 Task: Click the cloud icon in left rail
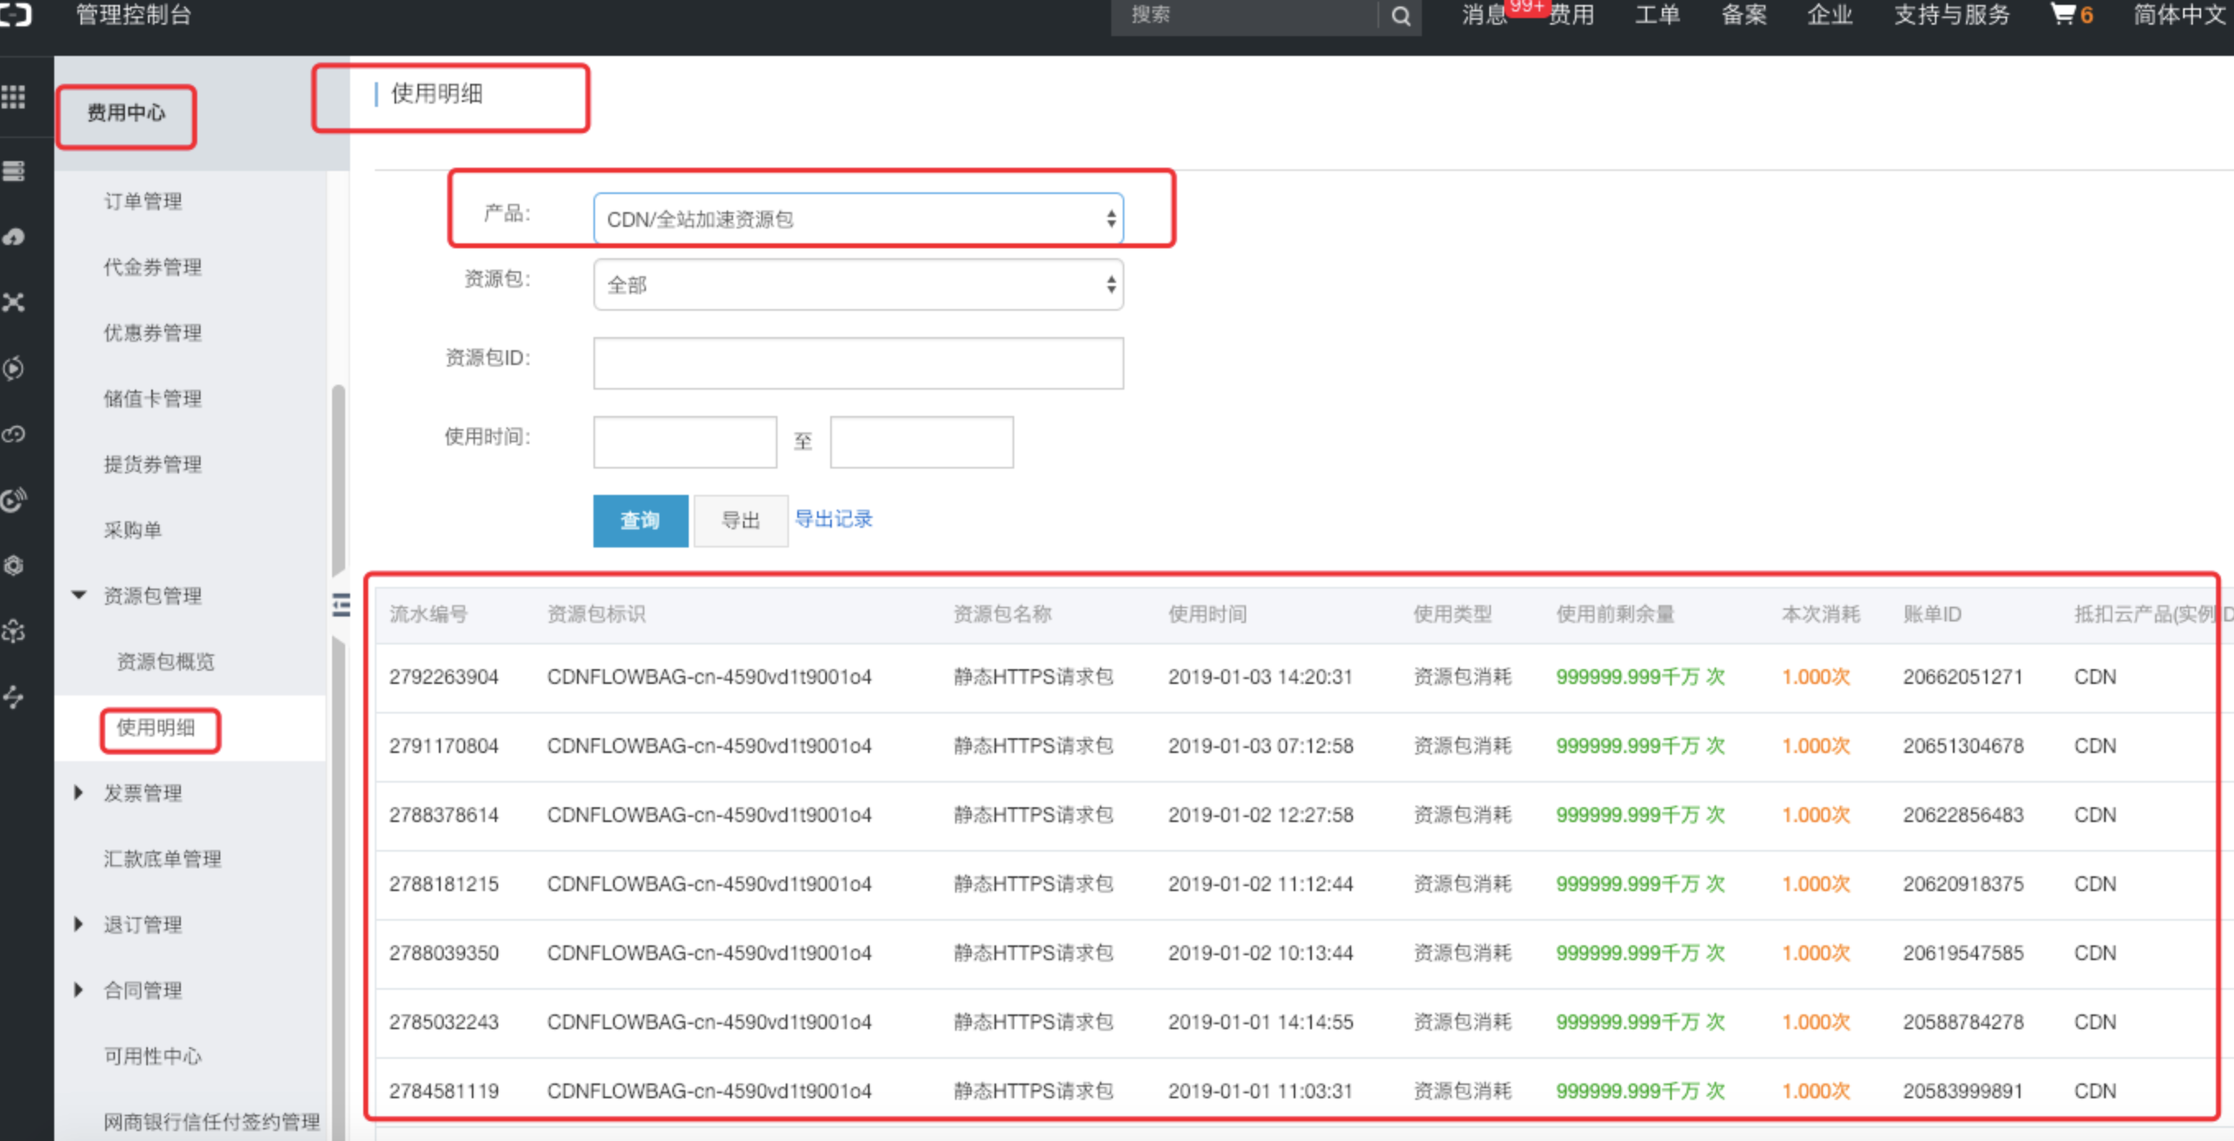13,237
